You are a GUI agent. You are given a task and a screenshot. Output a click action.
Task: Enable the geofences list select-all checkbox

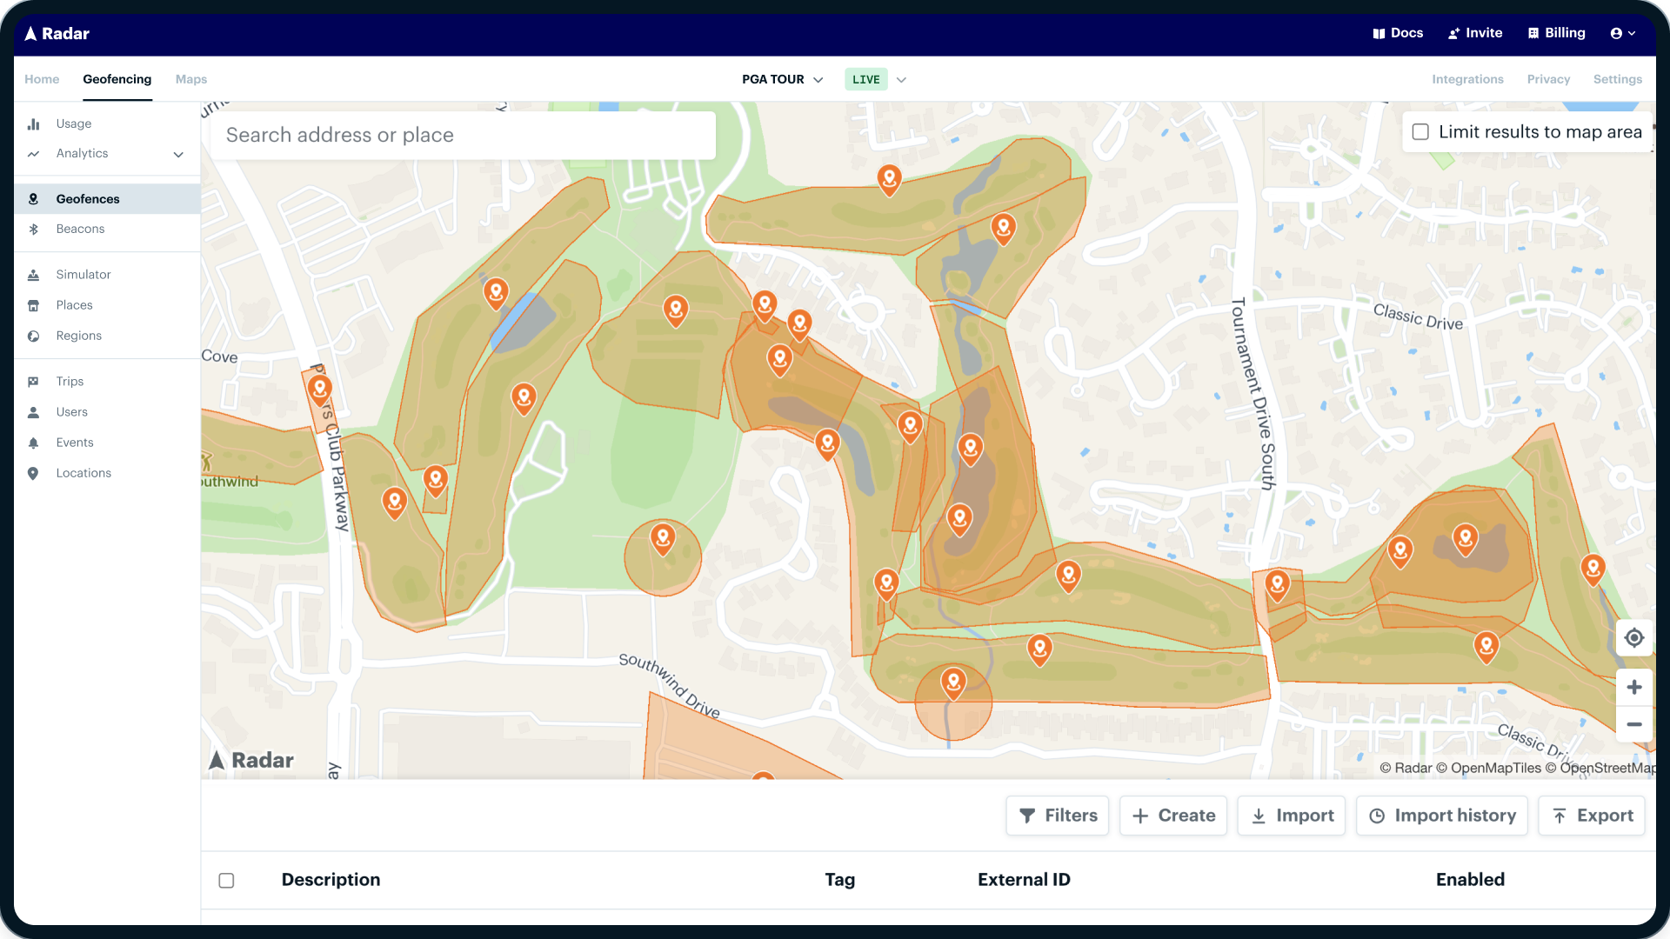click(x=226, y=879)
